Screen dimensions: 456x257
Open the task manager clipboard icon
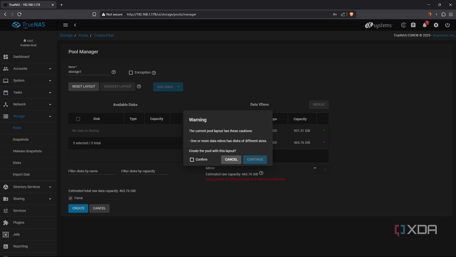point(413,25)
